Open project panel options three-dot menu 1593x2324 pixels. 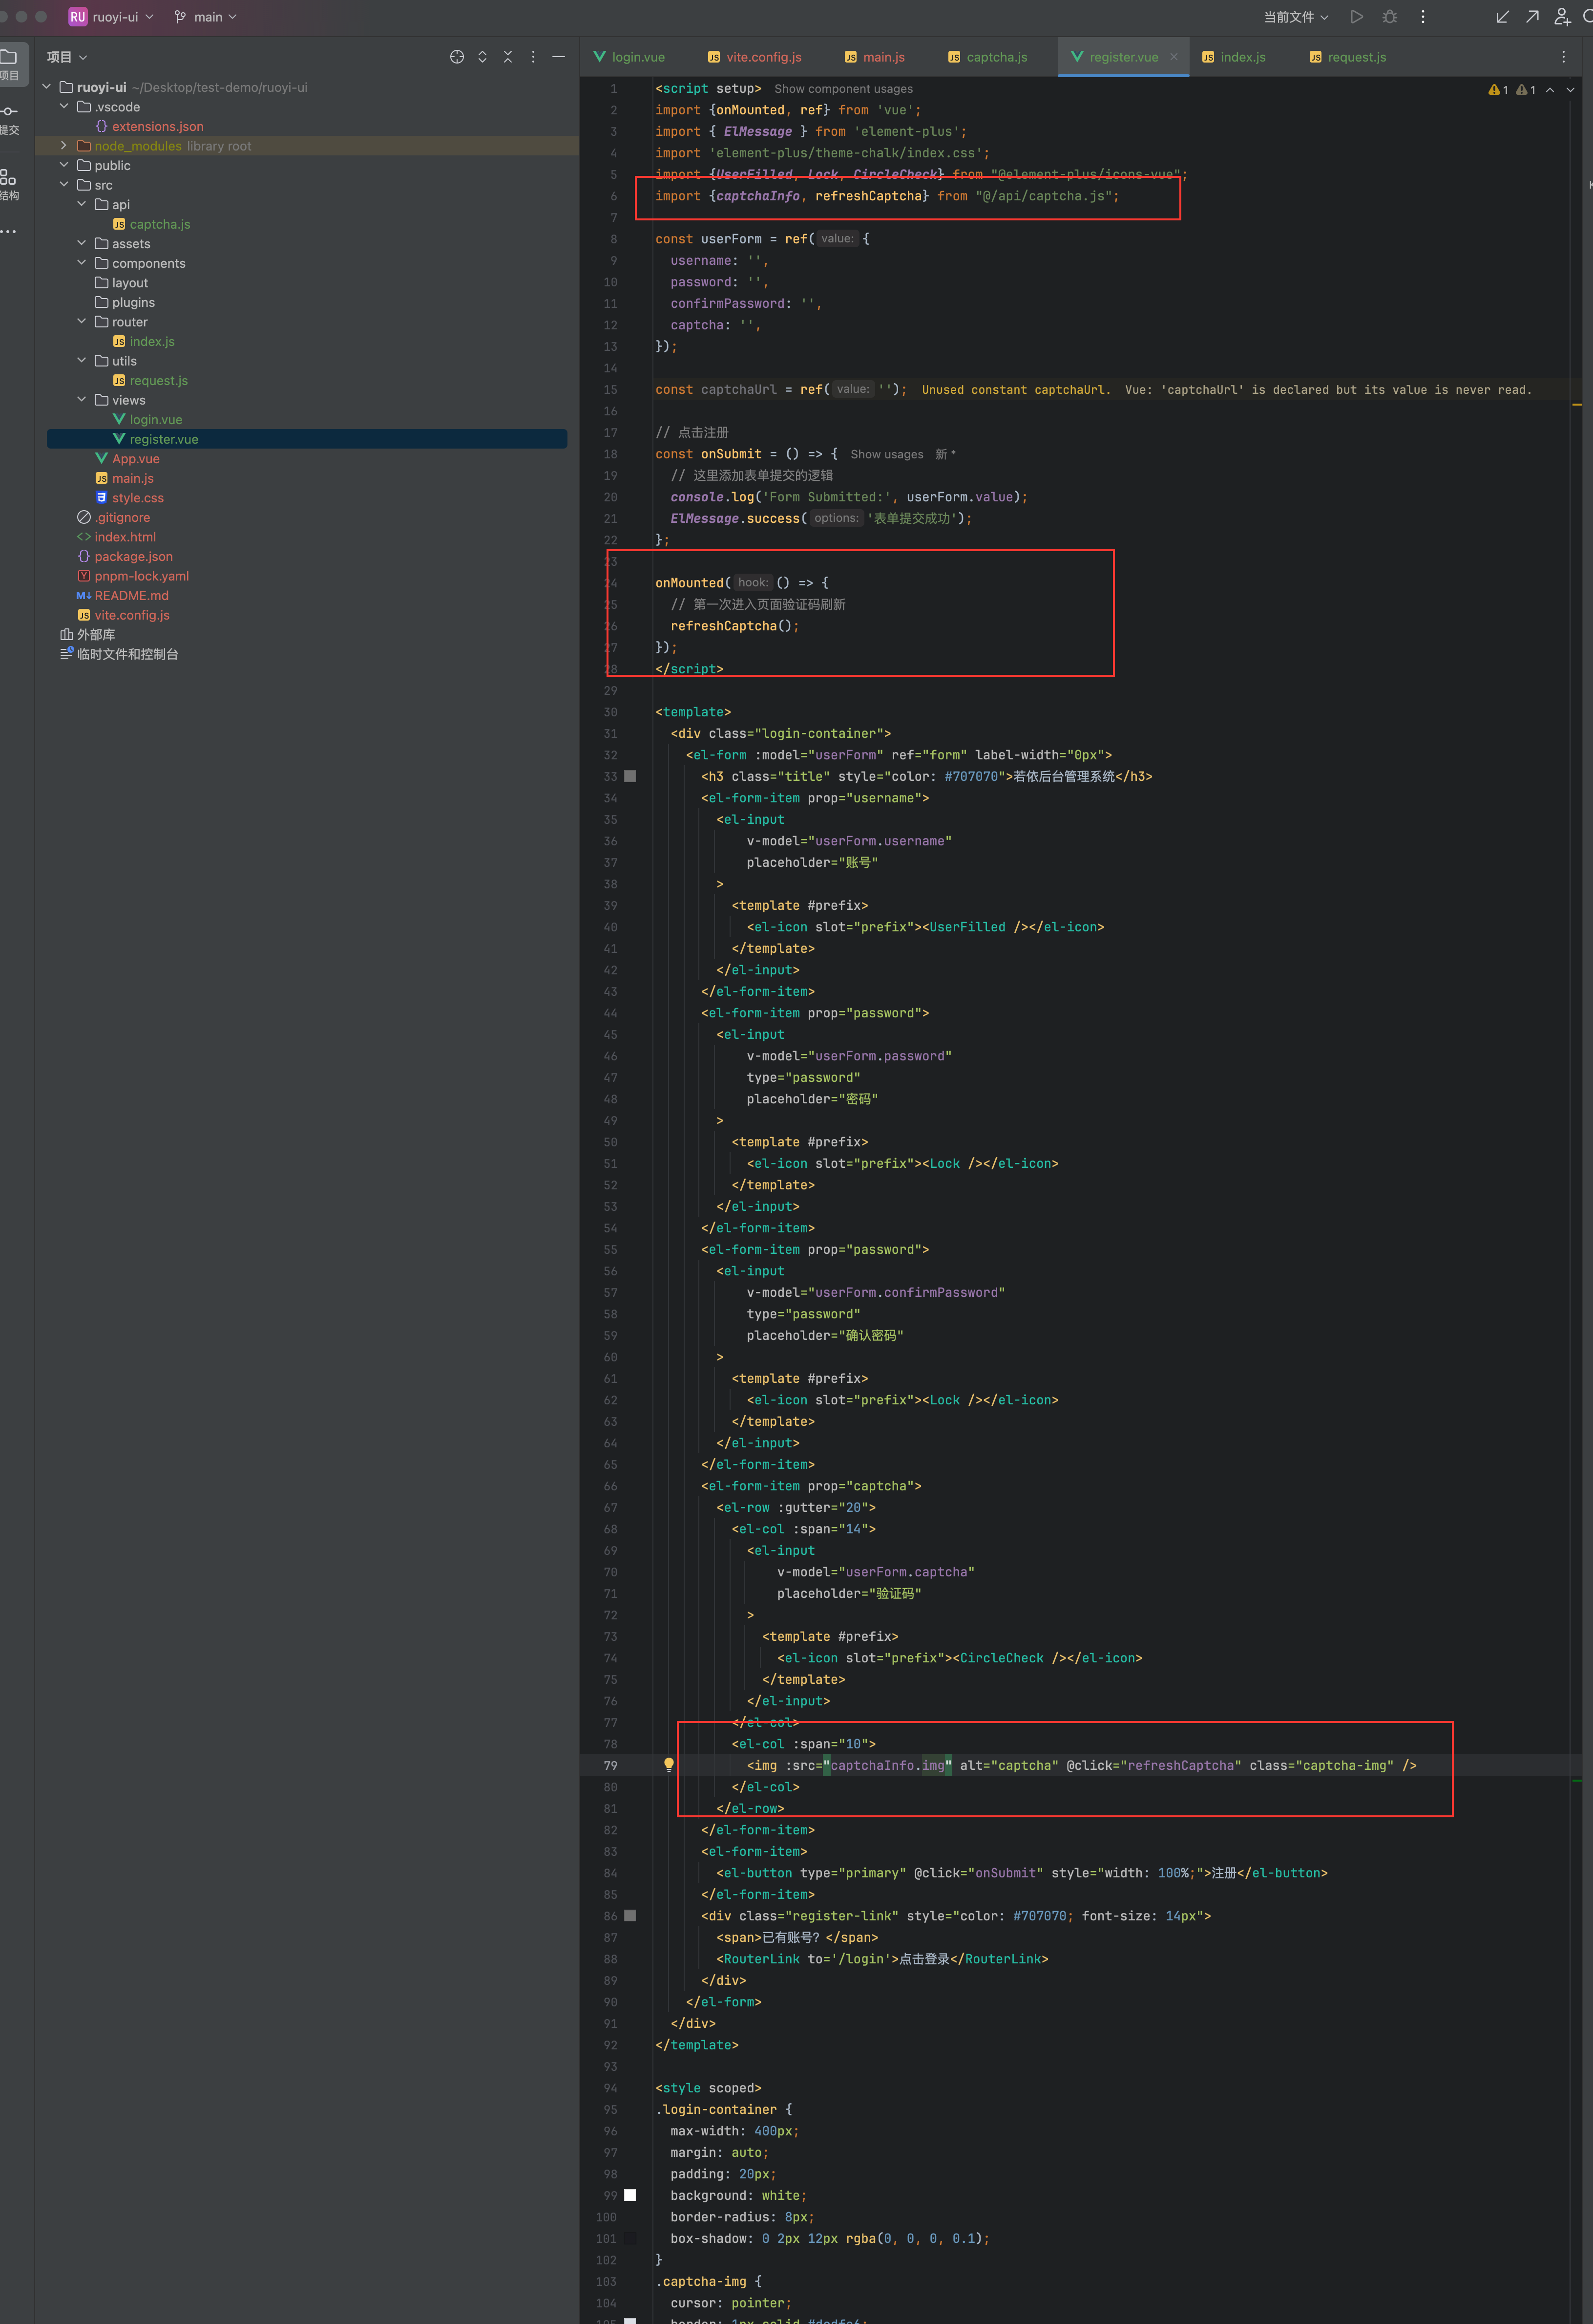click(x=533, y=57)
